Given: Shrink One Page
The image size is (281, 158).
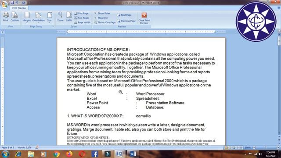Looking at the screenshot, I should tap(105, 22).
